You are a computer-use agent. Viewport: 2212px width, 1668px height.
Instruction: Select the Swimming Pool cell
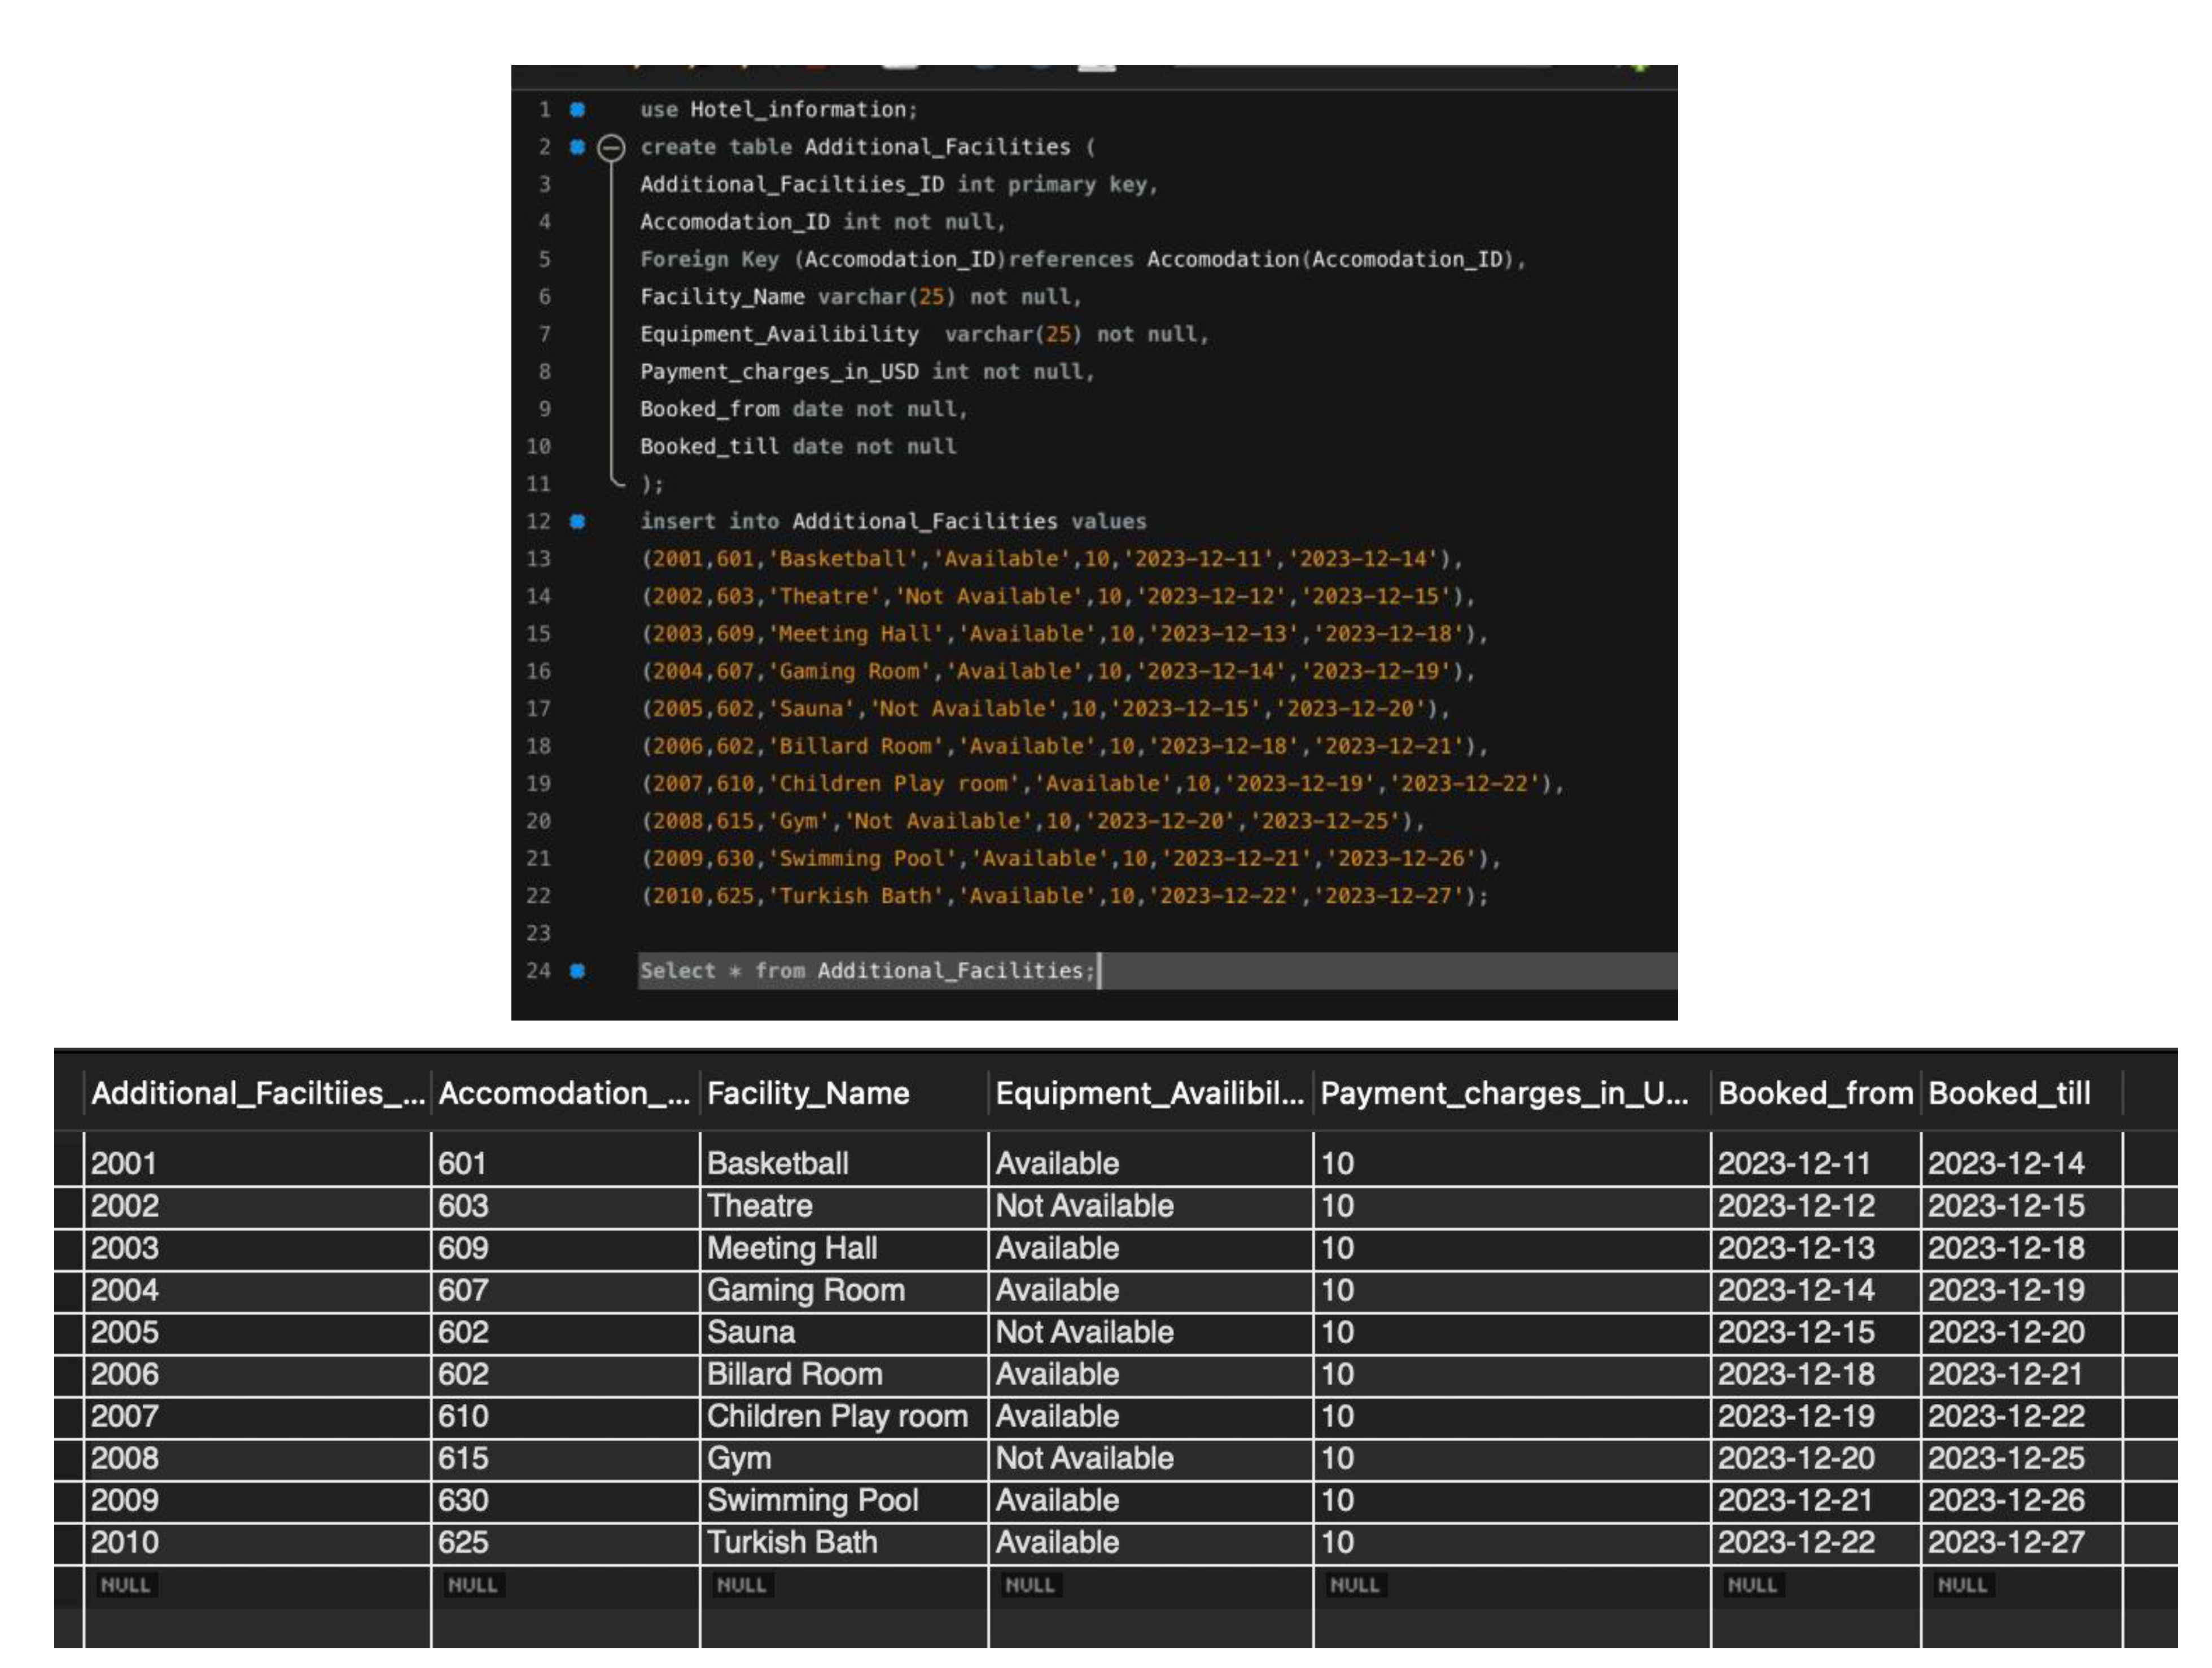click(x=812, y=1500)
